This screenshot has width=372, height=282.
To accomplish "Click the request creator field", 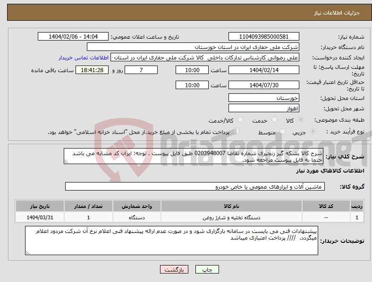I will coord(205,58).
